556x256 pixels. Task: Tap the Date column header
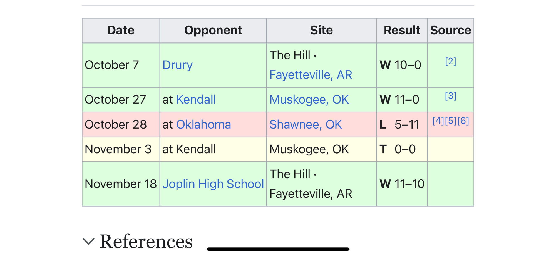(121, 30)
